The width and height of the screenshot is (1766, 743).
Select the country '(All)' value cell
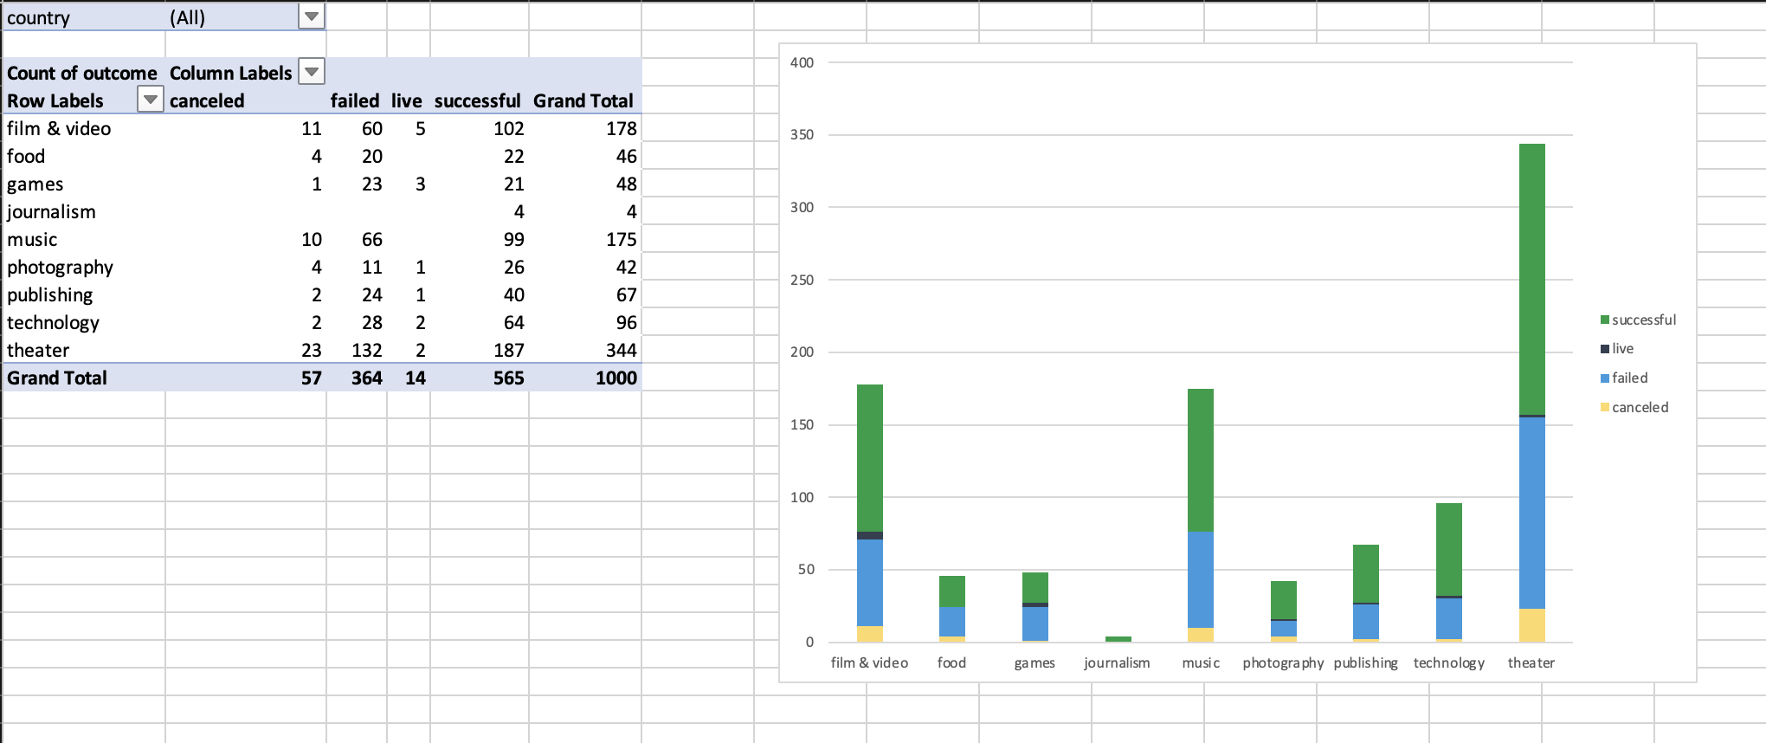(246, 17)
